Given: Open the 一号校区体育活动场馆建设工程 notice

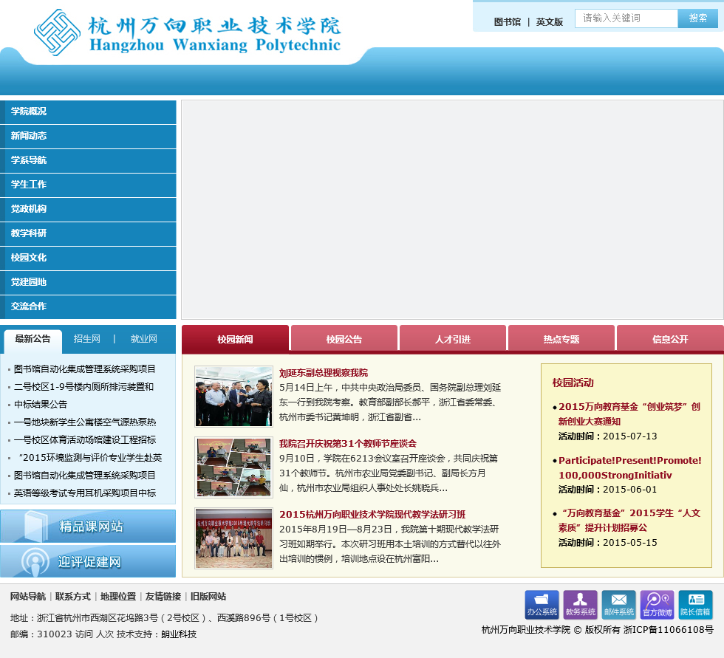Looking at the screenshot, I should click(85, 439).
